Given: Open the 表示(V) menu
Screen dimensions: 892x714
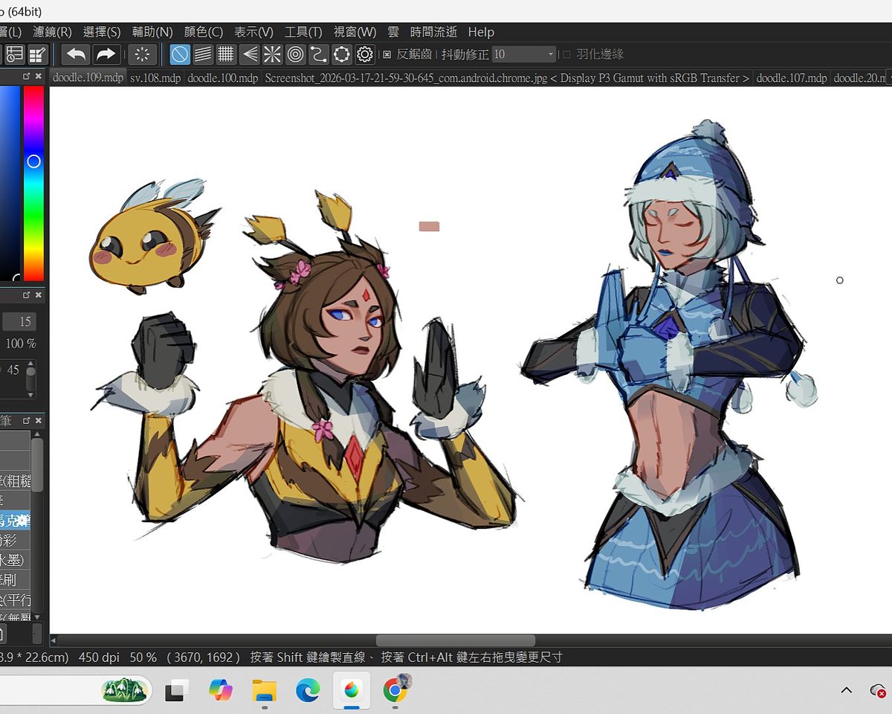Looking at the screenshot, I should (x=253, y=32).
